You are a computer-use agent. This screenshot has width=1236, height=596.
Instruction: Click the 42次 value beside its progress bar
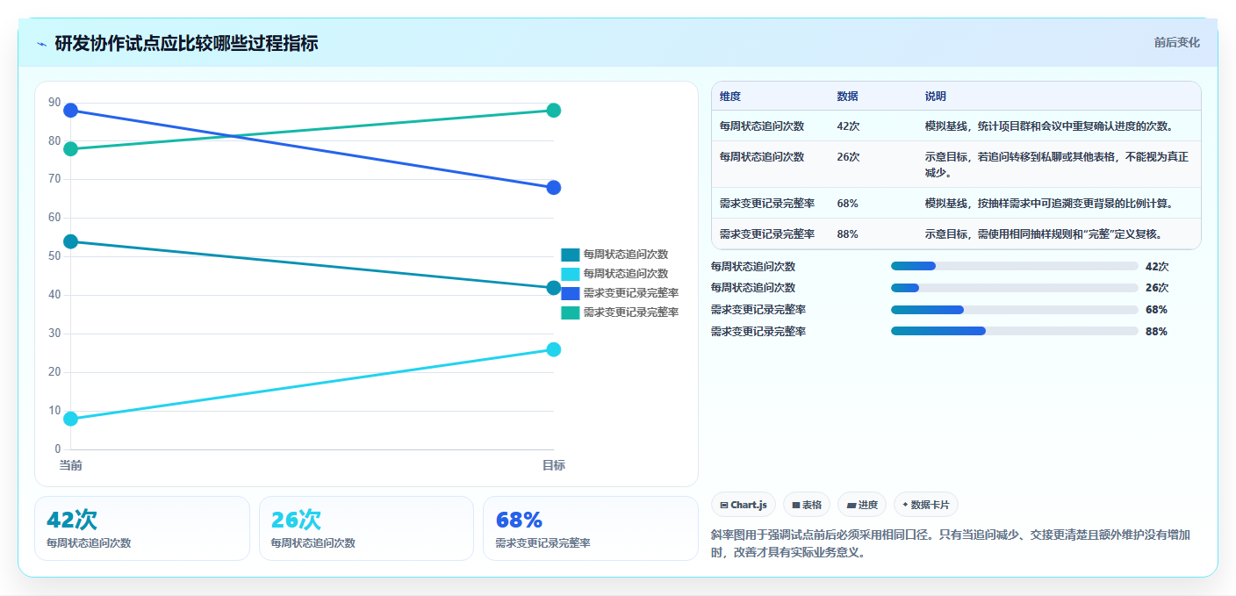pyautogui.click(x=1157, y=267)
